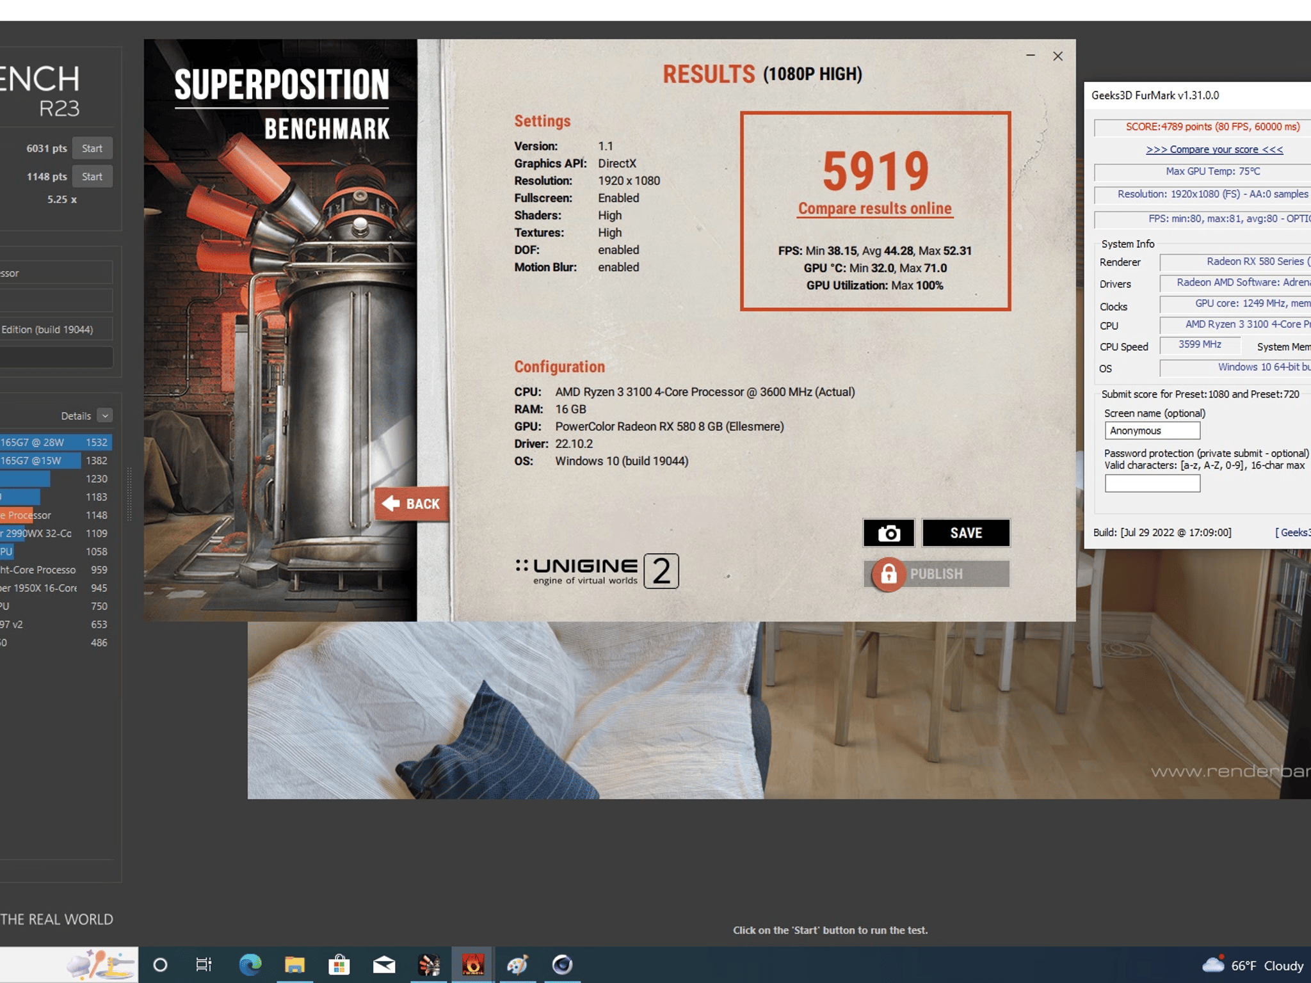Select Cinebench ranking row scoring 1532

[x=56, y=442]
